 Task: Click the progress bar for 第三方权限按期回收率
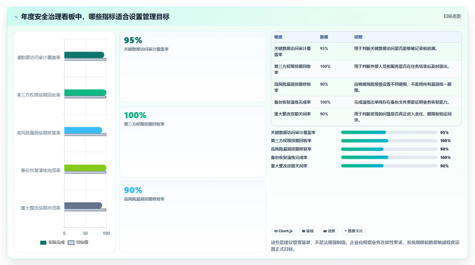389,141
